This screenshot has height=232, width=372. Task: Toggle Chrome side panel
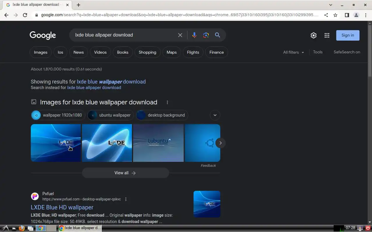(x=347, y=15)
